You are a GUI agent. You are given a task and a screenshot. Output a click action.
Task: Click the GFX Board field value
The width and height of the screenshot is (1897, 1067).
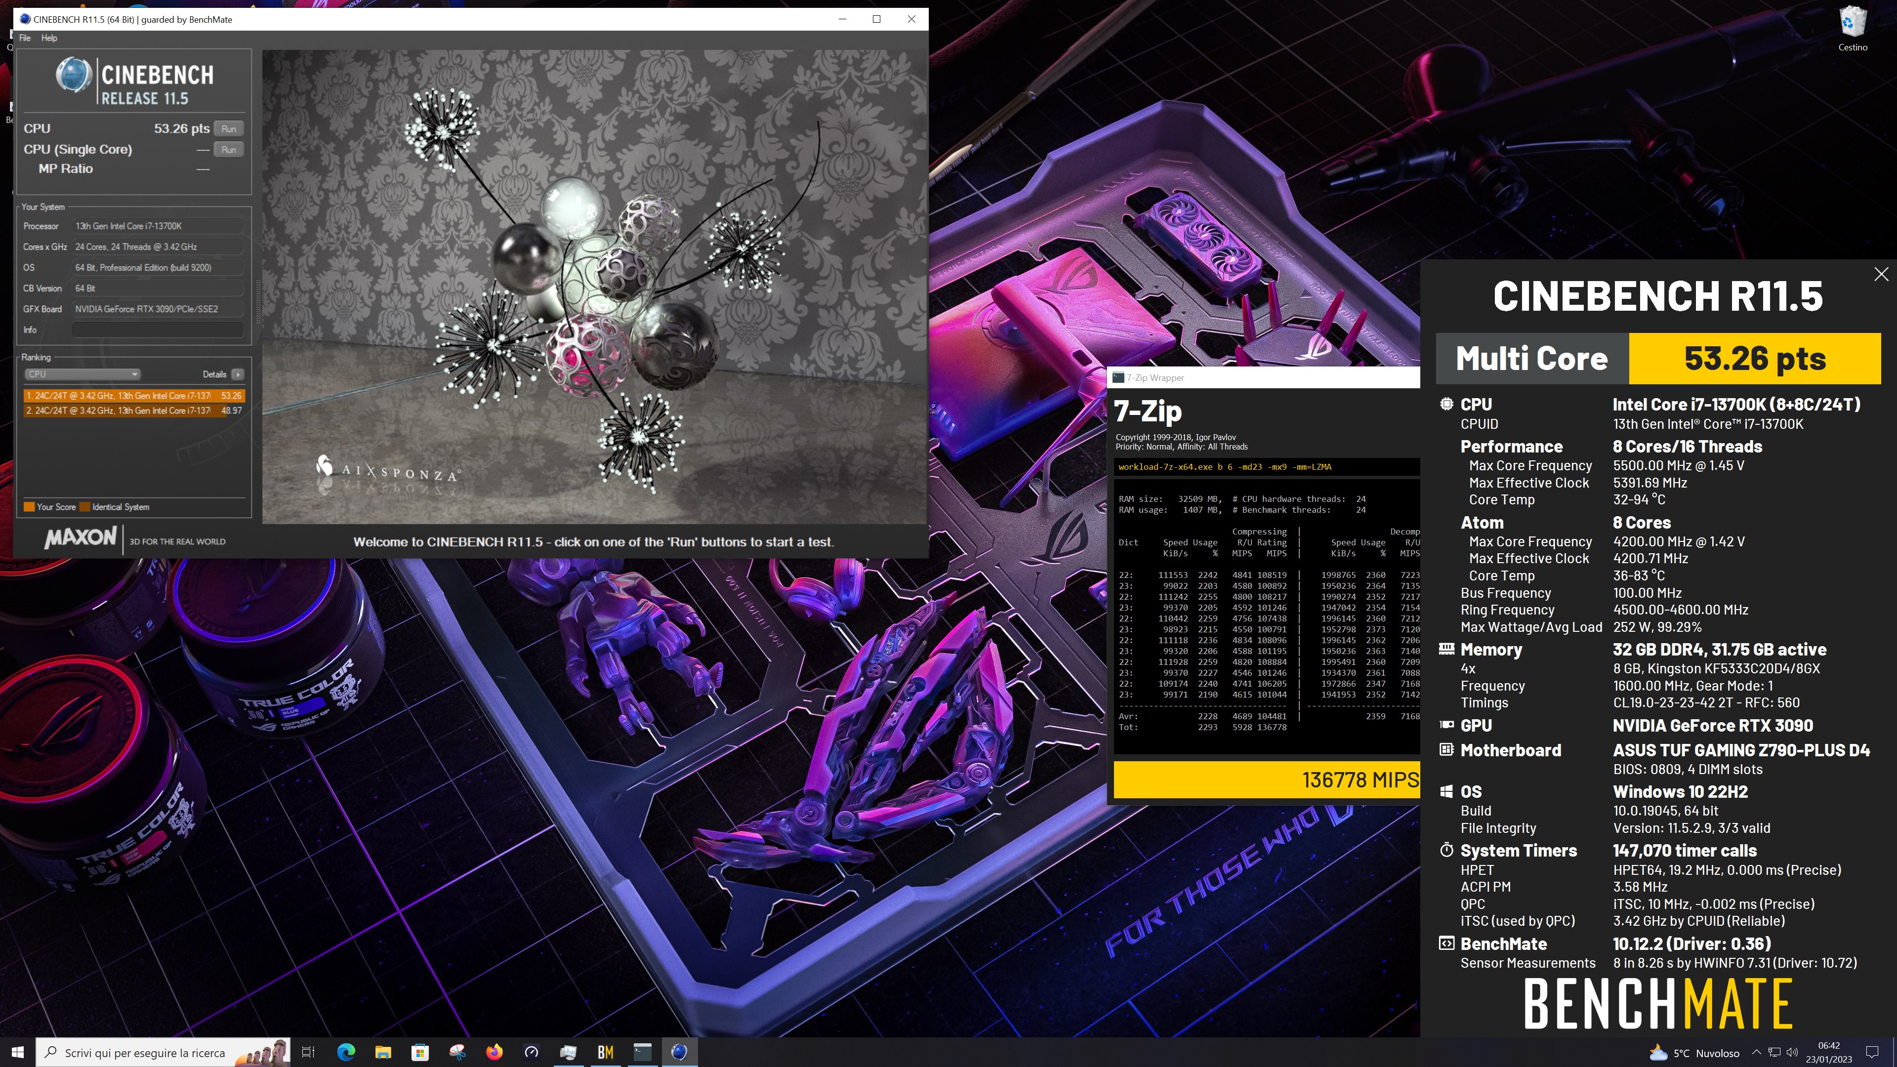158,309
